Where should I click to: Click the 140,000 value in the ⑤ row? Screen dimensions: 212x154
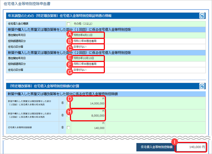pyautogui.click(x=99, y=128)
